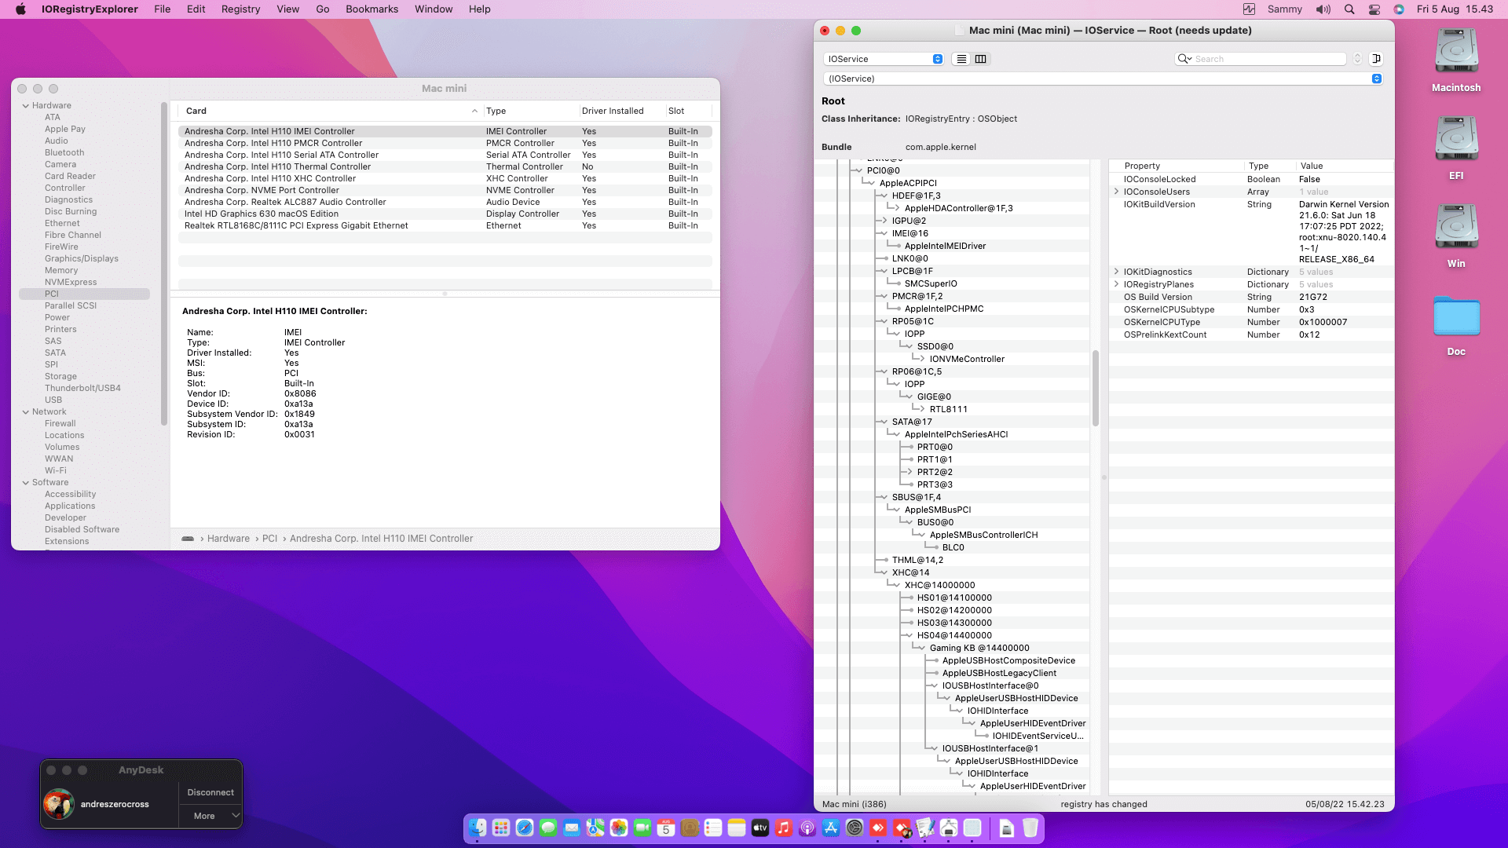Open Control Center in menu bar
The image size is (1508, 848).
pyautogui.click(x=1374, y=9)
